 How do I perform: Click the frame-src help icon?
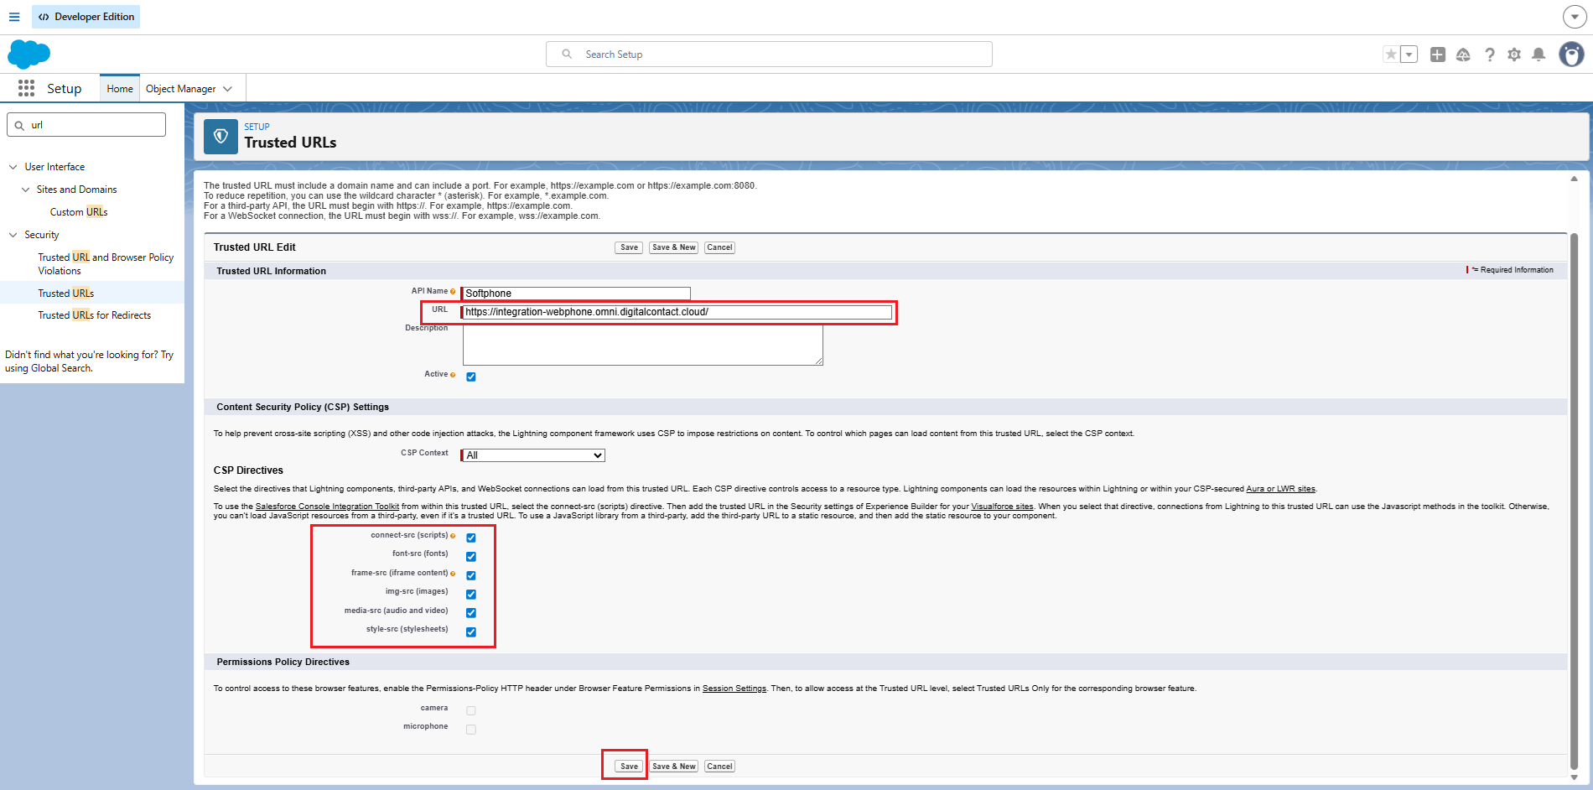[453, 574]
